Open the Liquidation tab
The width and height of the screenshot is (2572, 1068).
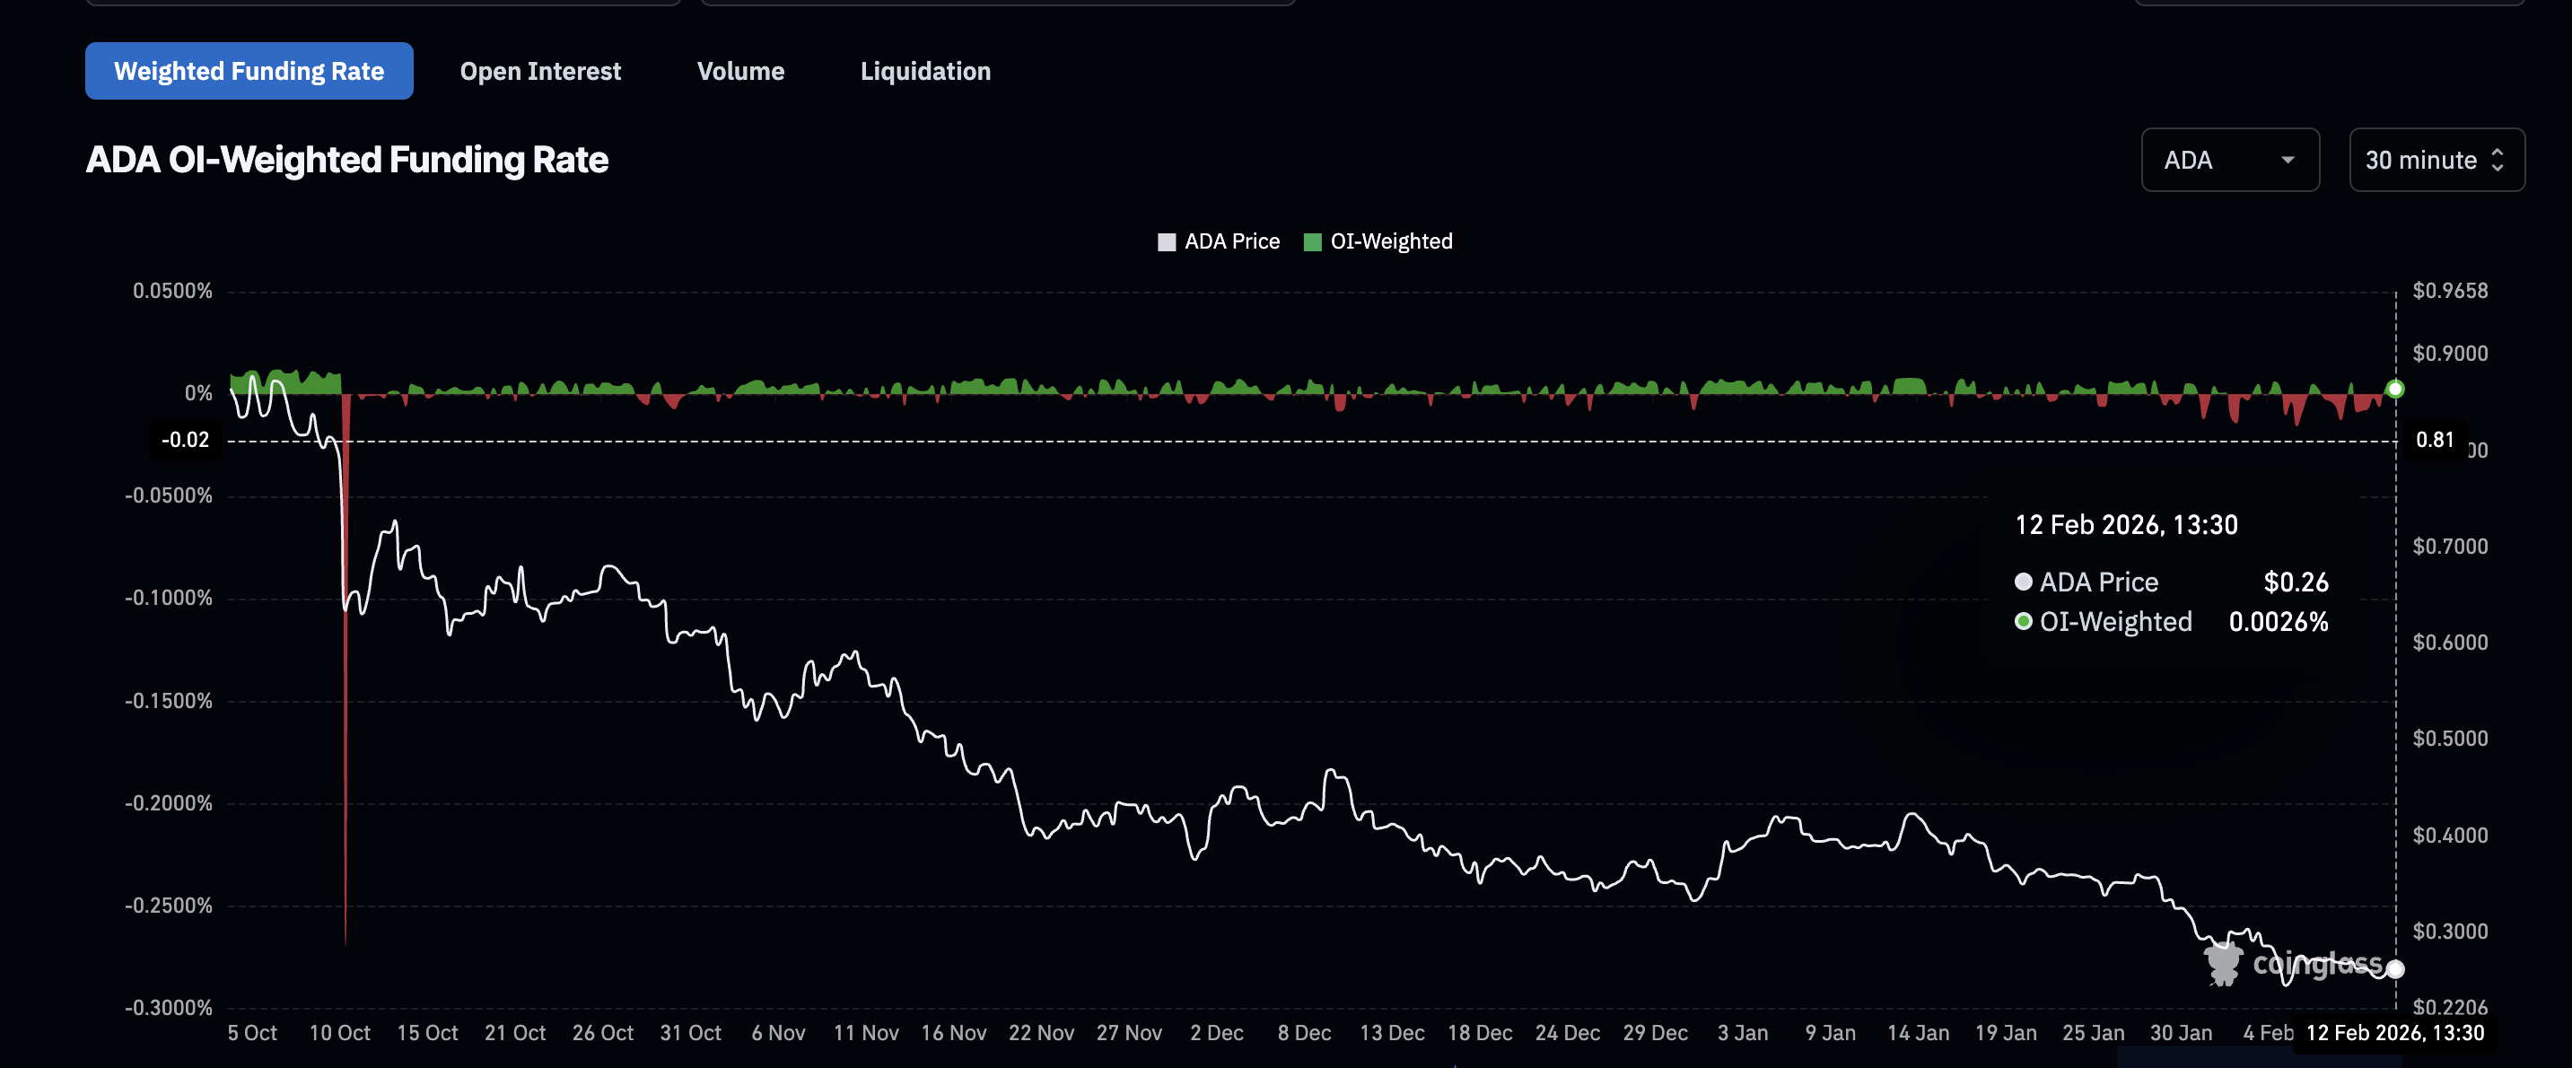tap(924, 70)
